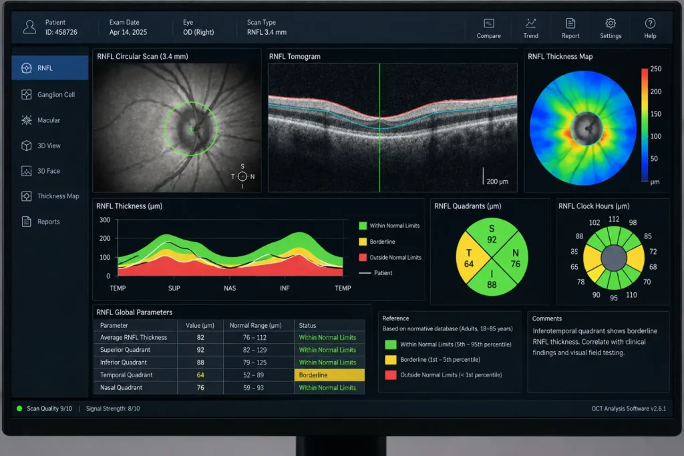684x456 pixels.
Task: Select the 3D Face sidebar icon
Action: [x=27, y=171]
